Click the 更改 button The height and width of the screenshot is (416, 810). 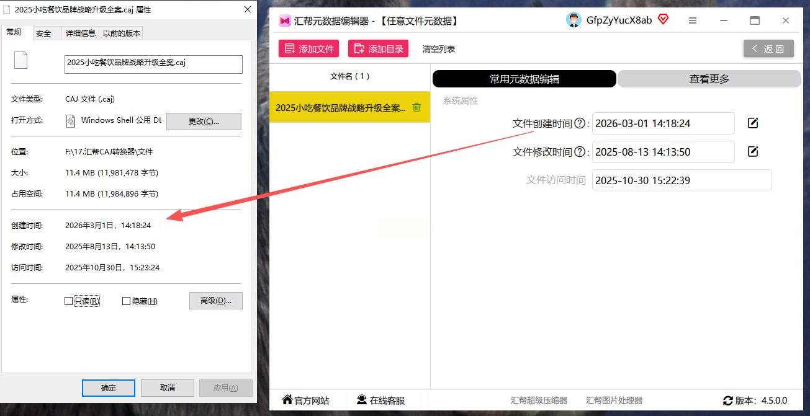point(204,122)
